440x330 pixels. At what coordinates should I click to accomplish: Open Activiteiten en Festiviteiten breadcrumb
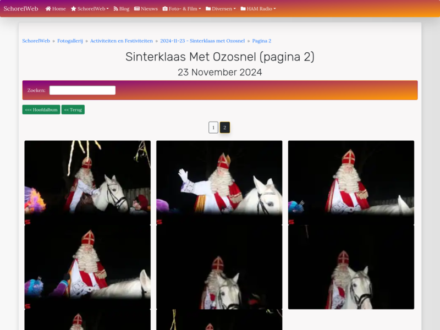coord(122,41)
